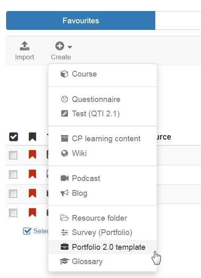Screen dimensions: 201x278
Task: Click the Create plus circle icon
Action: point(59,46)
